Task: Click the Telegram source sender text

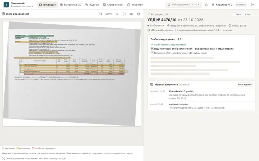Action: pos(198,26)
